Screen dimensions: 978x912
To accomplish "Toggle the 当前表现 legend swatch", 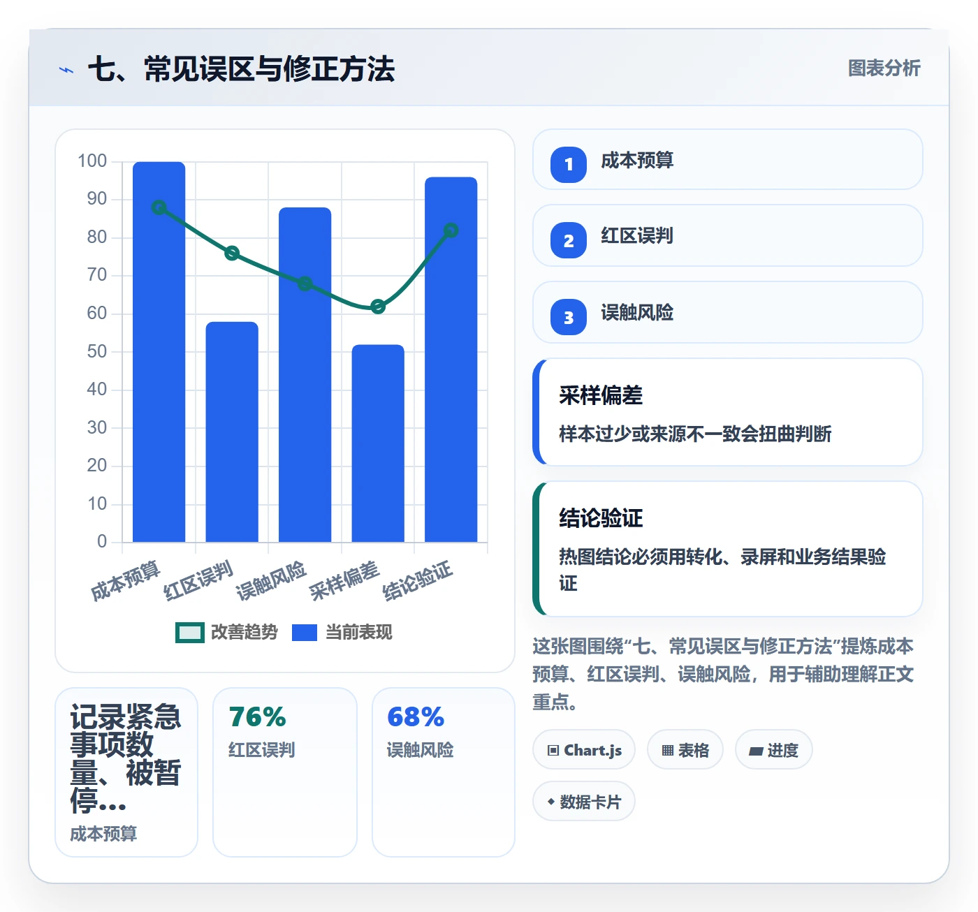I will coord(305,632).
